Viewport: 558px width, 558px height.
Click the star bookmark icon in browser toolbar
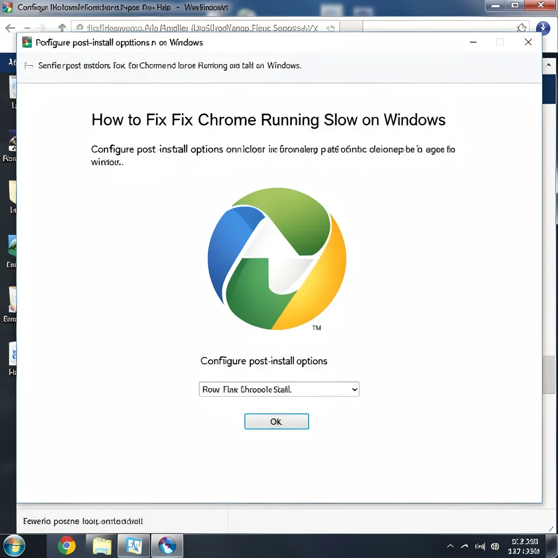point(522,27)
